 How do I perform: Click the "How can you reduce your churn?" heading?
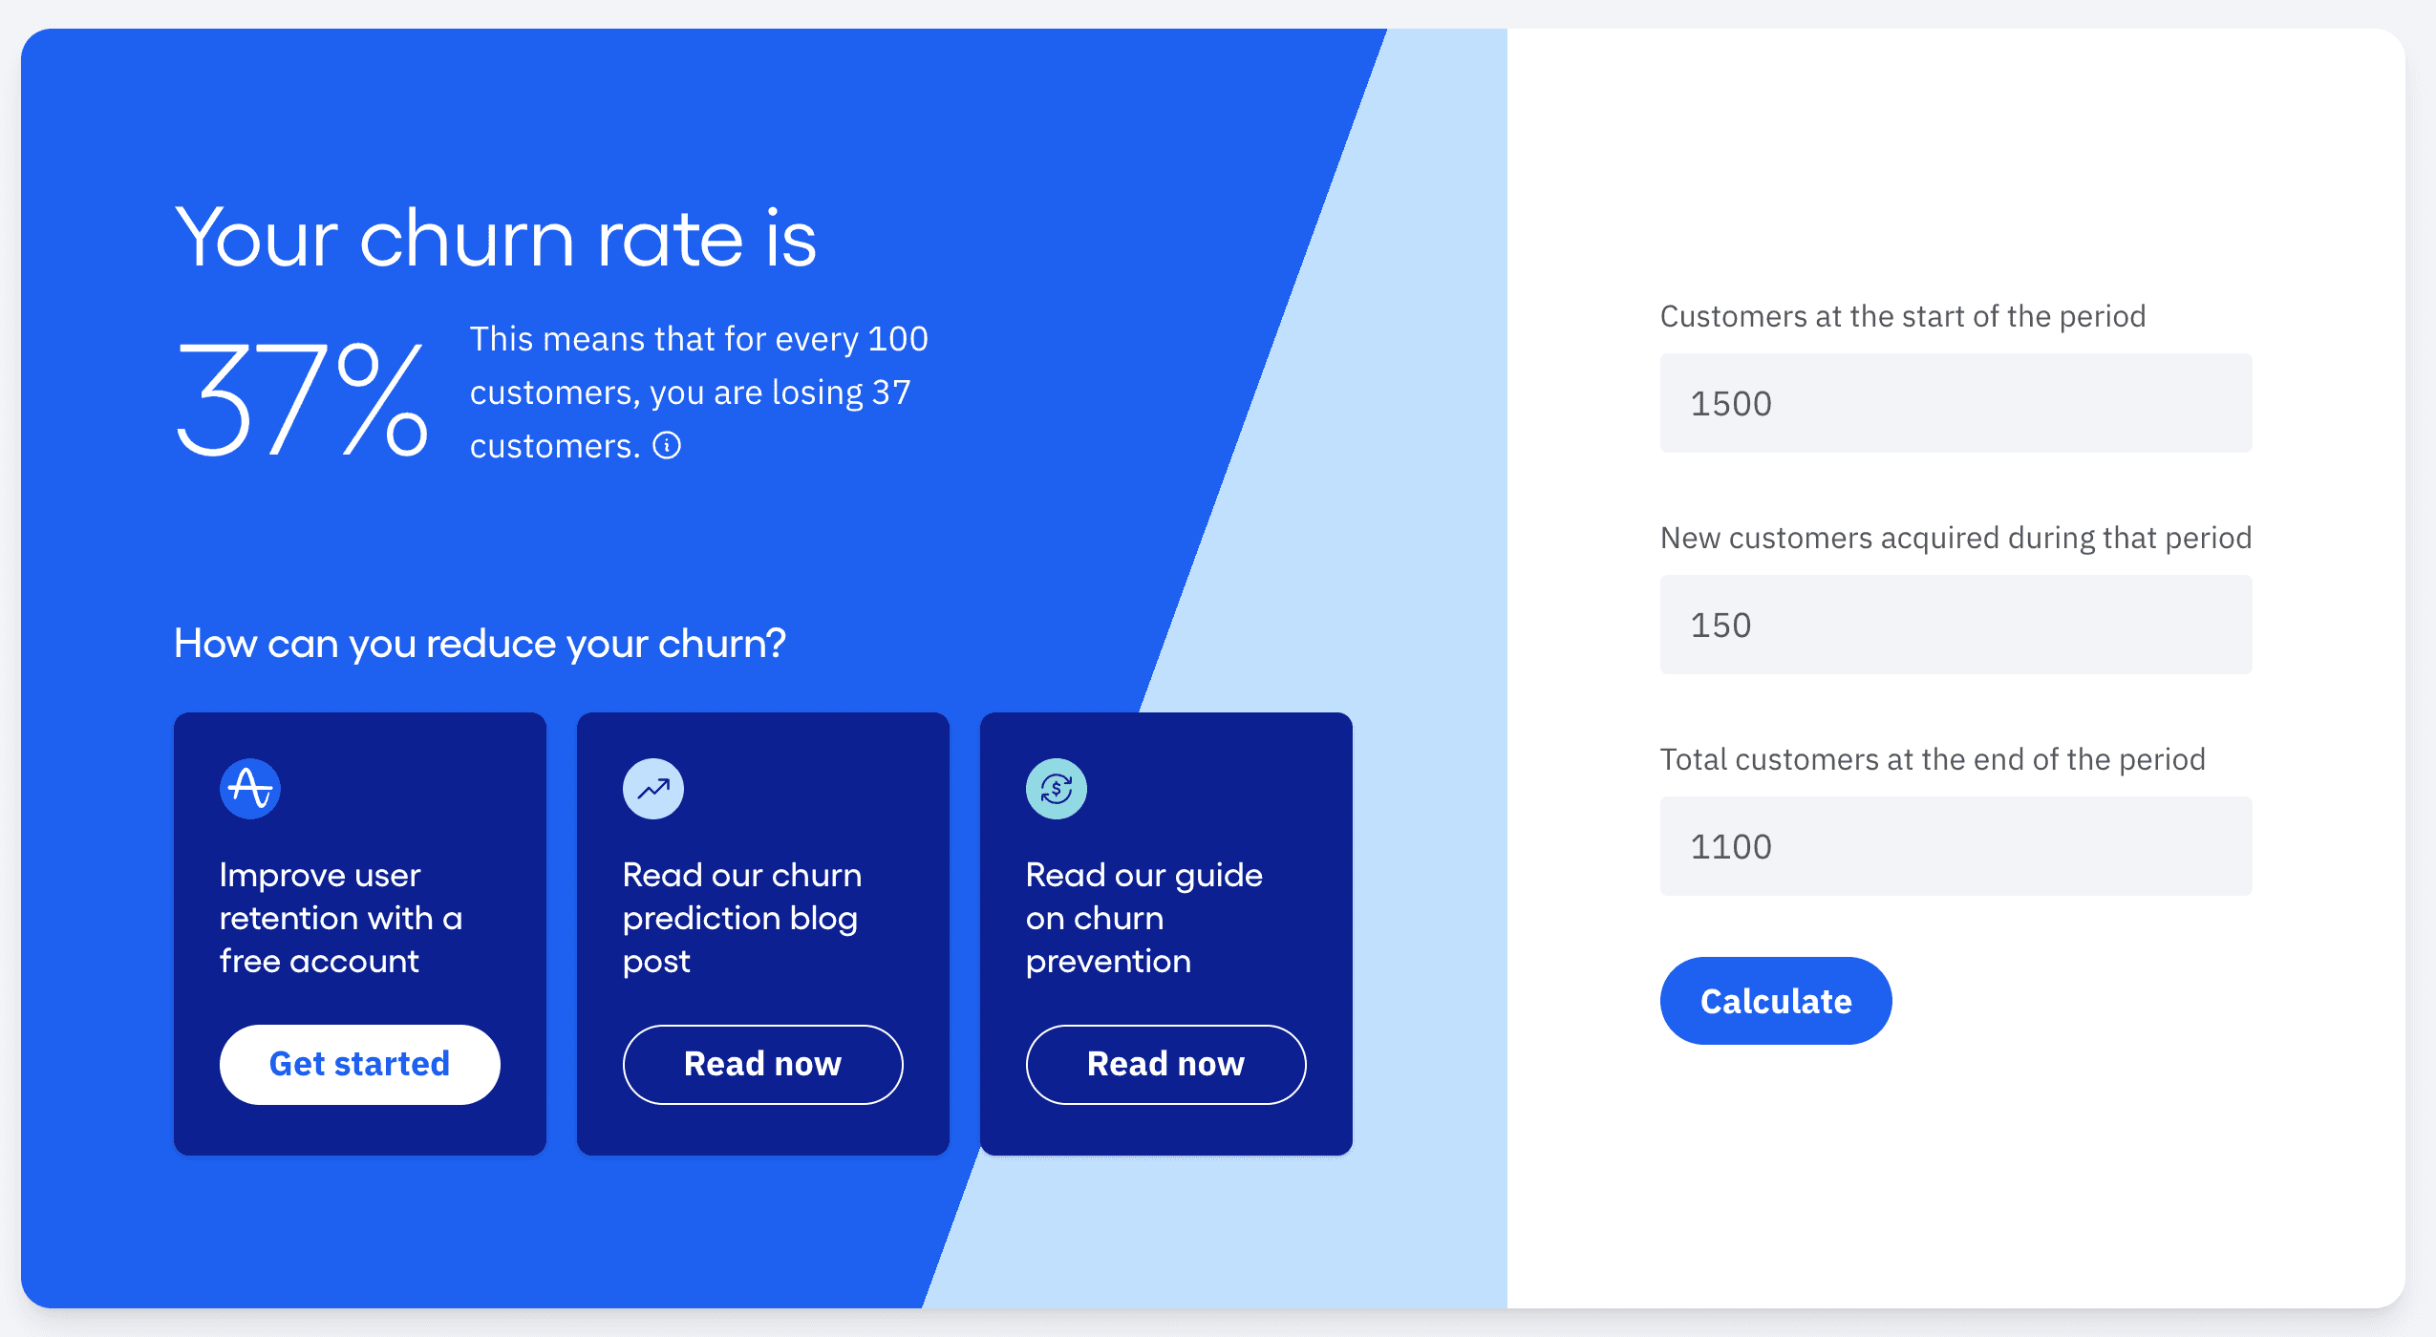[480, 644]
